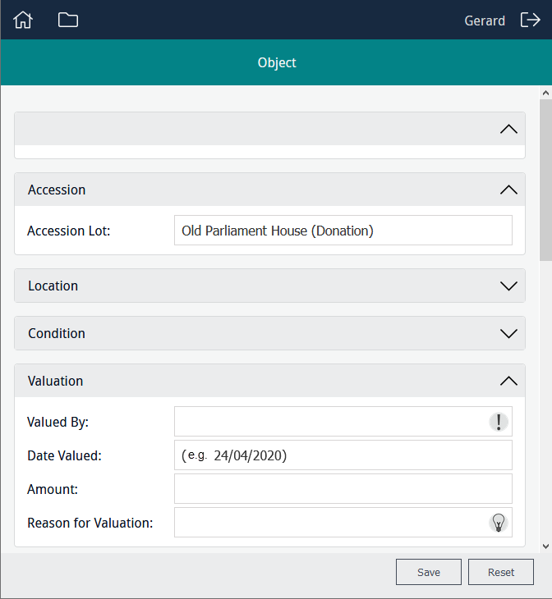Screen dimensions: 552x599
Task: Collapse the Accession section
Action: (508, 190)
